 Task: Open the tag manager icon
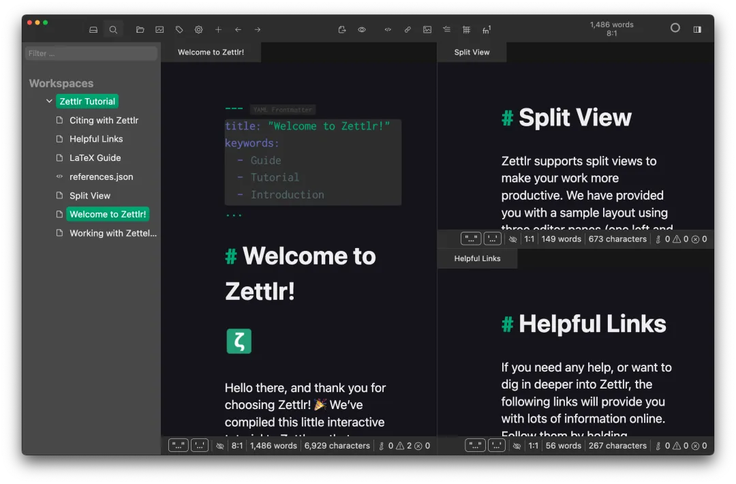pos(179,29)
